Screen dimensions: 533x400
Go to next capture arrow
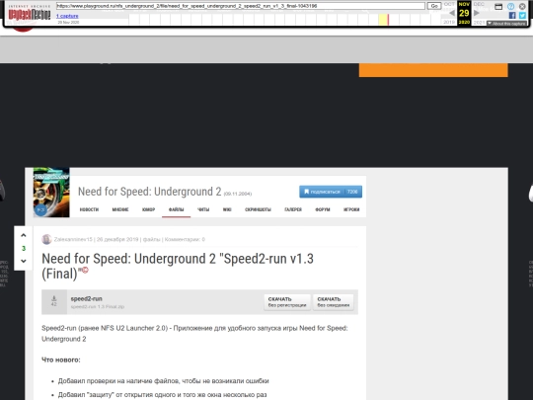(x=477, y=13)
